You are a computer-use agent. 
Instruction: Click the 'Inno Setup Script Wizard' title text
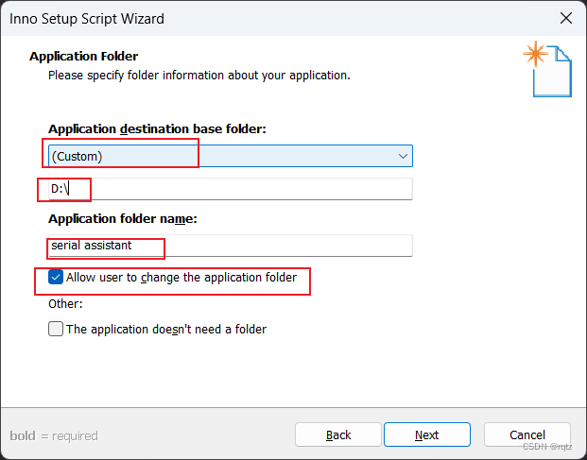point(87,19)
